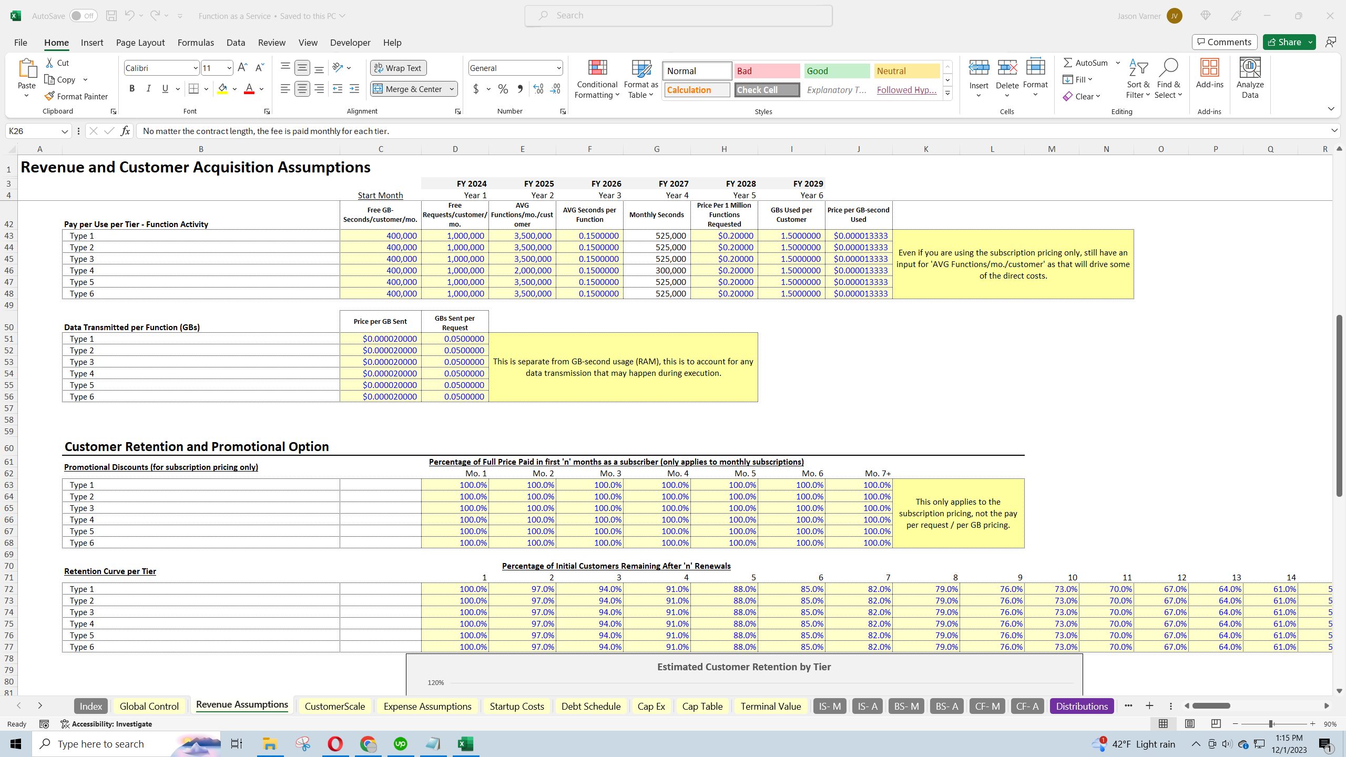The width and height of the screenshot is (1346, 757).
Task: Open Excel from Windows taskbar
Action: point(465,744)
